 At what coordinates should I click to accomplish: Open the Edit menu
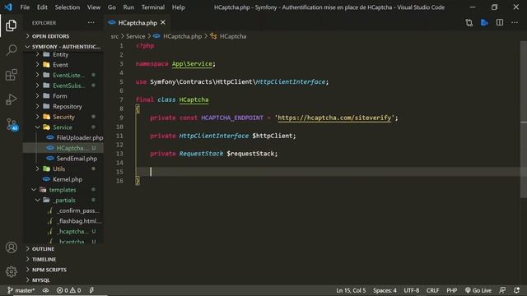pos(42,7)
